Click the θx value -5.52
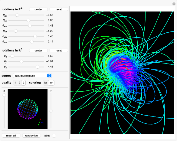Screen dimensions: 177x141 50,56
